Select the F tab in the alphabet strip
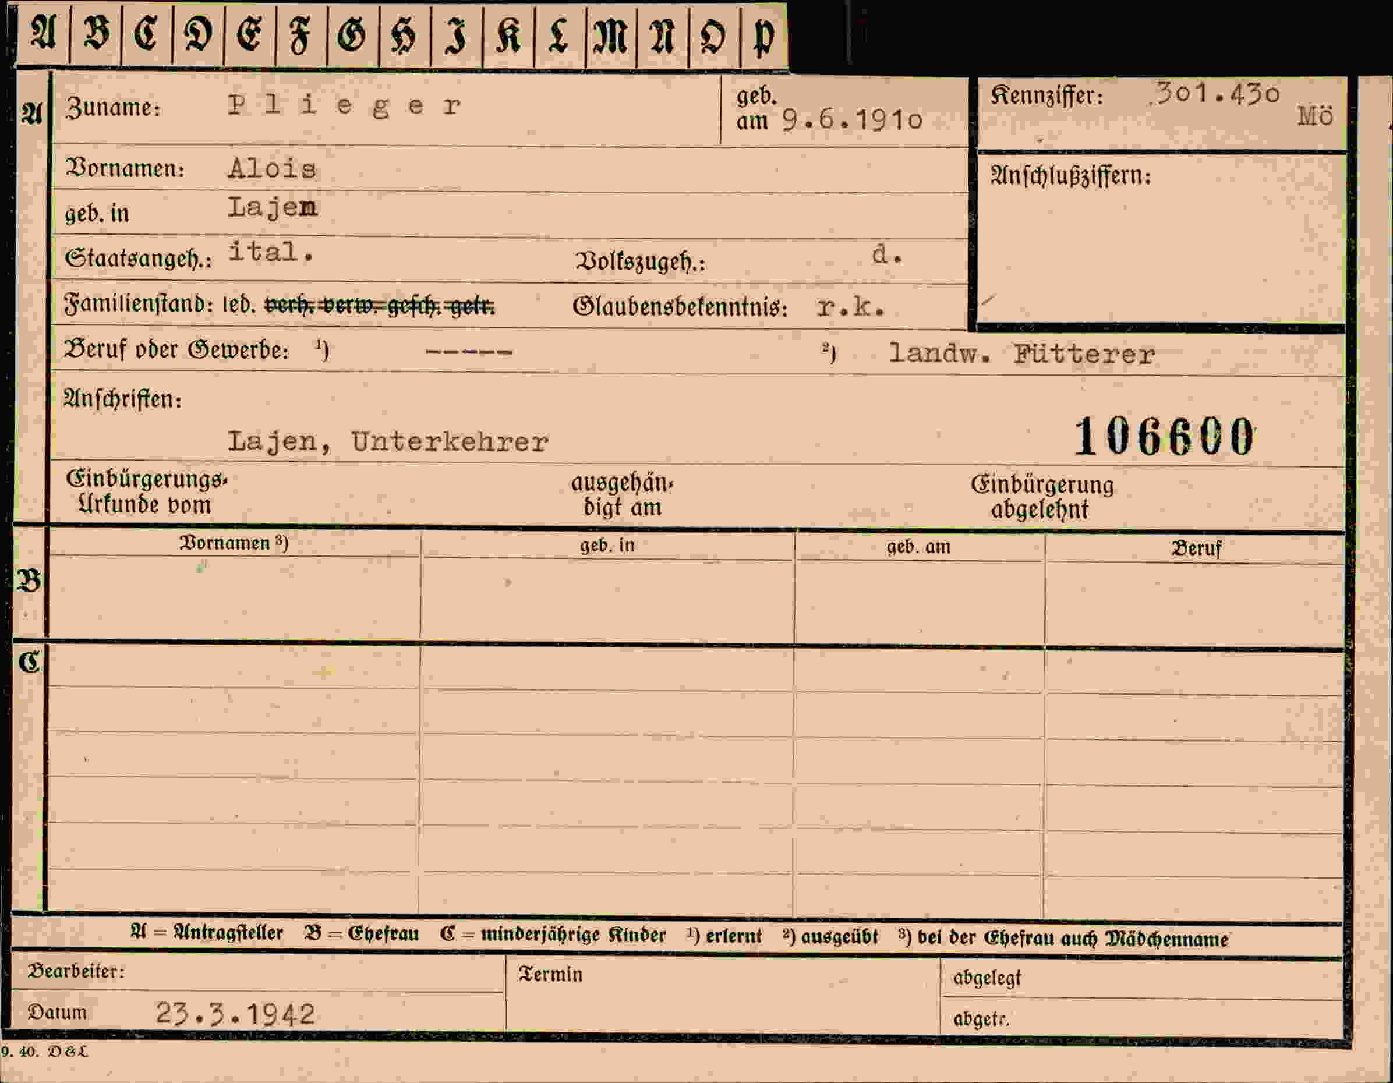Screen dimensions: 1393x1083 point(301,34)
